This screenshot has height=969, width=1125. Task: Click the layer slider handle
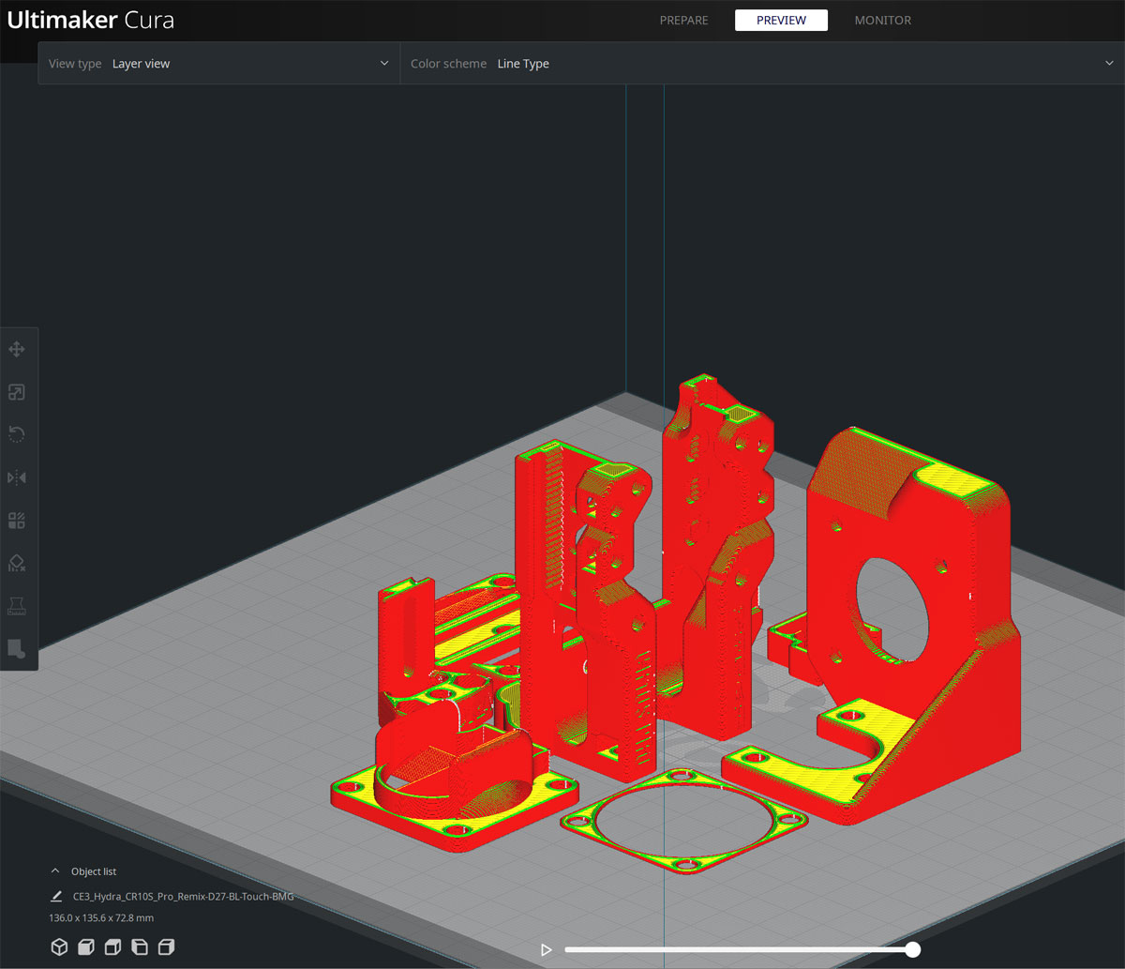(x=912, y=950)
